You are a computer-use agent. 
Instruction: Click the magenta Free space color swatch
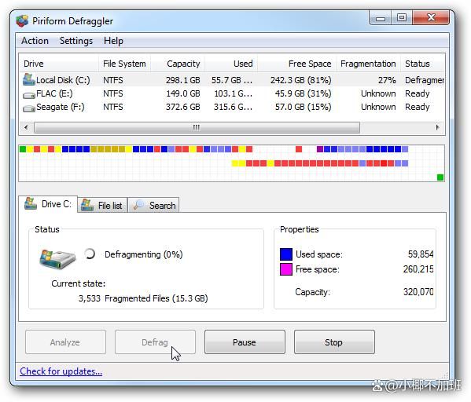[286, 269]
